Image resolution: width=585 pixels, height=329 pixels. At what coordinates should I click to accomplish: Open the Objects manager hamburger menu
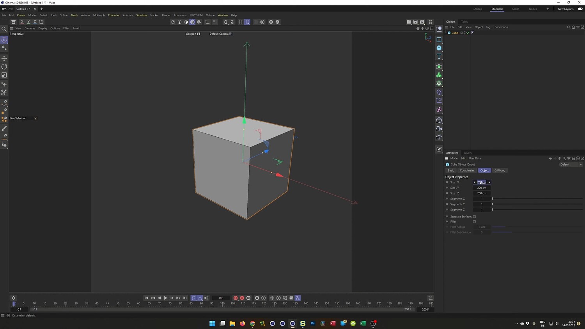tap(447, 27)
